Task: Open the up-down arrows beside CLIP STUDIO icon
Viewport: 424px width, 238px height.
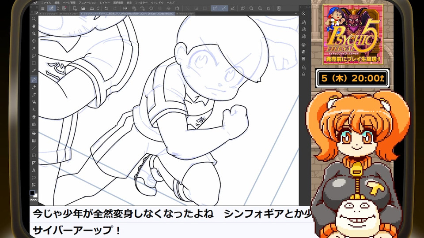Action: pyautogui.click(x=57, y=8)
